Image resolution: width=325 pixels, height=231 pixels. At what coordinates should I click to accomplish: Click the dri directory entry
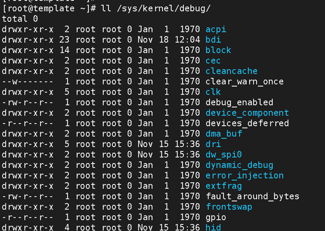[x=213, y=144]
